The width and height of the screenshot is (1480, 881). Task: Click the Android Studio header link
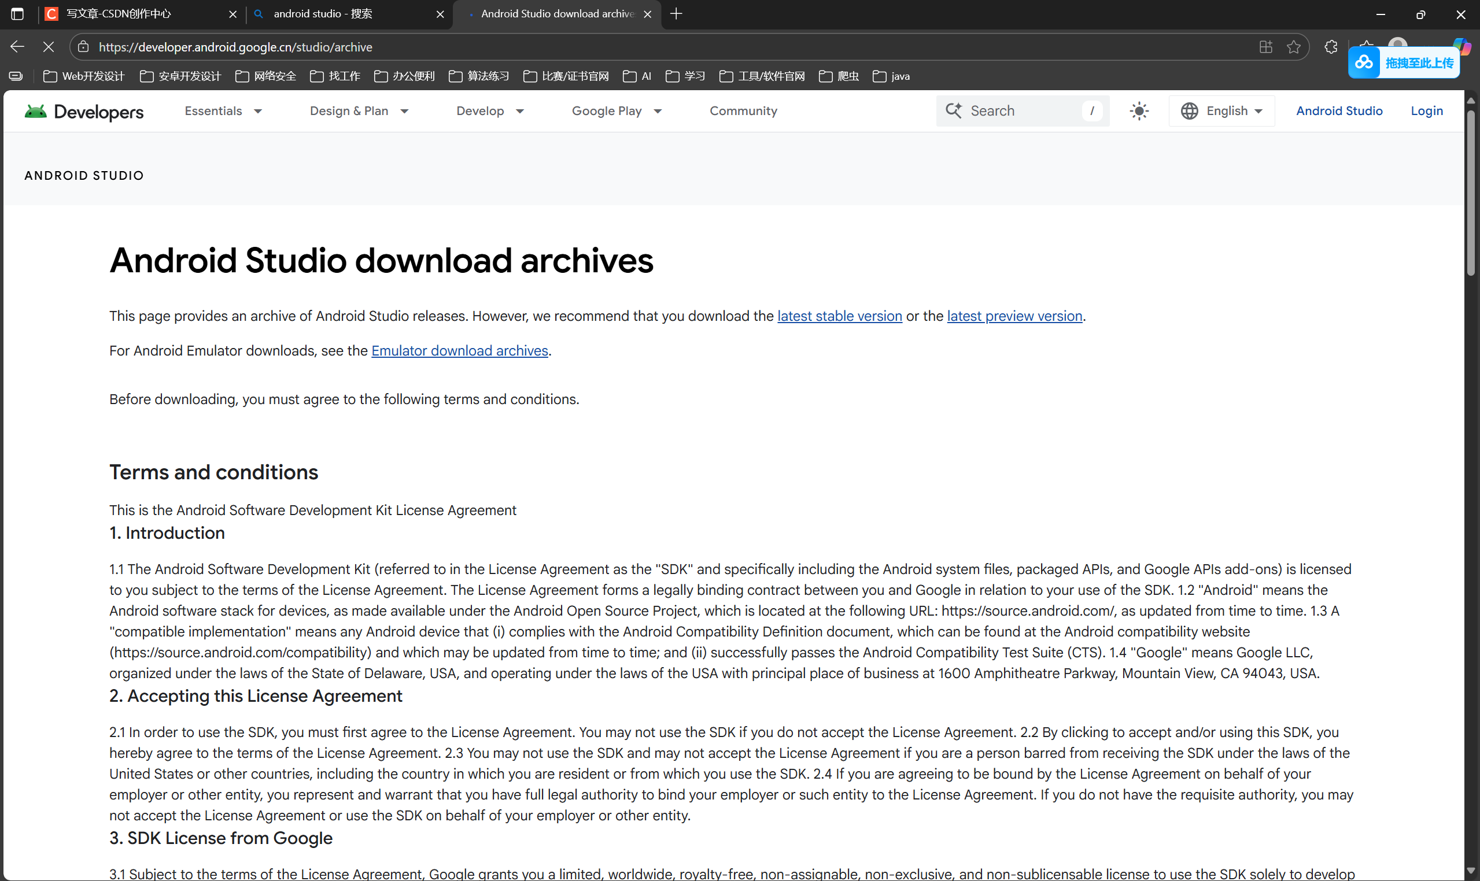pyautogui.click(x=1339, y=111)
